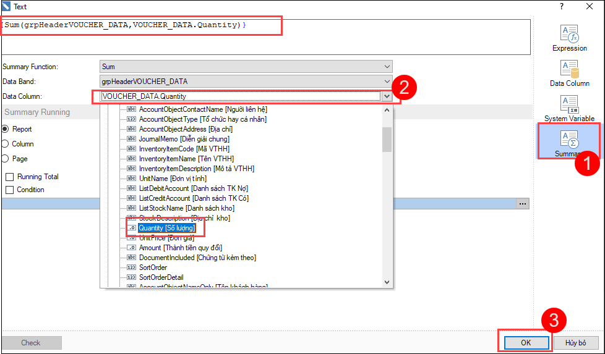605x354 pixels.
Task: Click the dropdown list scrollbar down arrow
Action: click(387, 282)
